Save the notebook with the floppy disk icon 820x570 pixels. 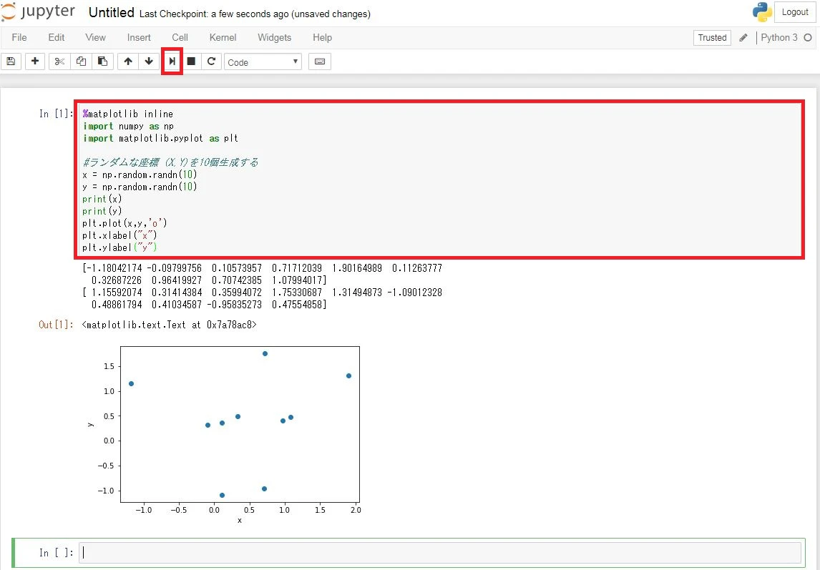(11, 62)
